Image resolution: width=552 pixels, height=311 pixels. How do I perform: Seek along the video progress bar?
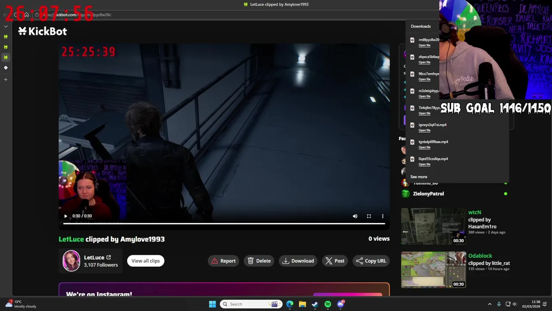224,223
